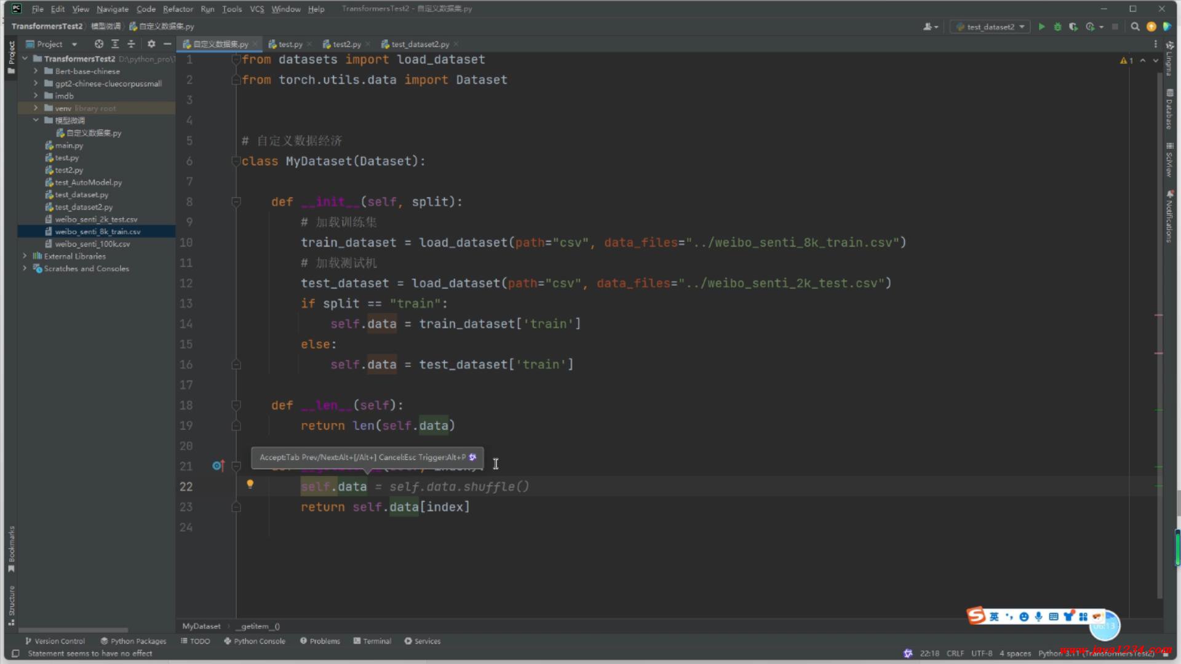Click Select Opened File crosshair icon
Image resolution: width=1181 pixels, height=664 pixels.
98,44
